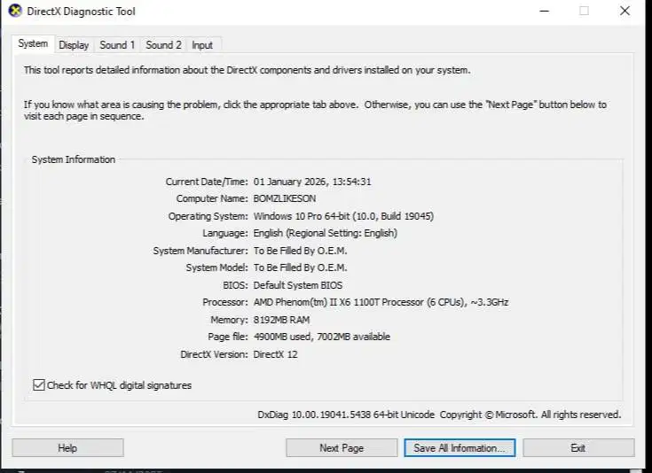
Task: Click the AMD Phenom II processor text
Action: (x=381, y=302)
